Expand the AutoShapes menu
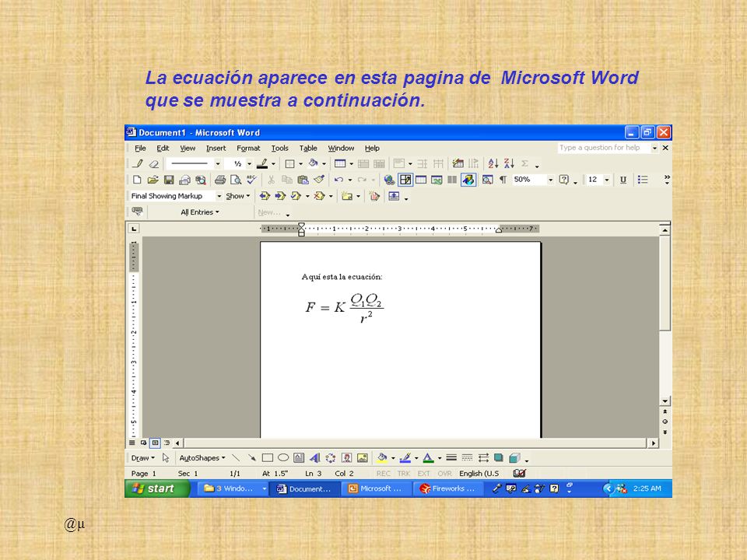Viewport: 747px width, 560px height. tap(202, 457)
